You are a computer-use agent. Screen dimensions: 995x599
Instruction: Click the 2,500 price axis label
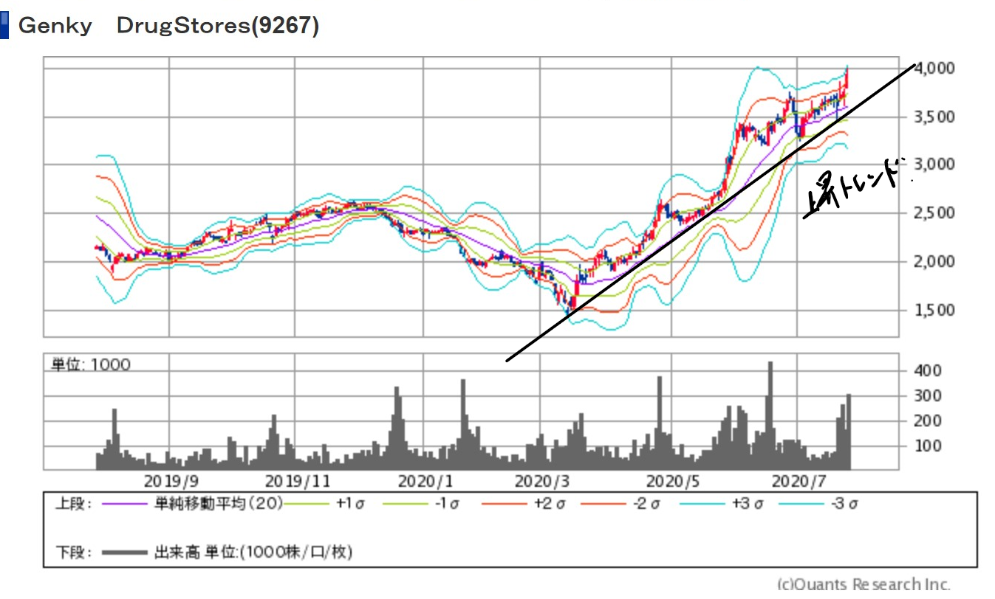pyautogui.click(x=934, y=213)
